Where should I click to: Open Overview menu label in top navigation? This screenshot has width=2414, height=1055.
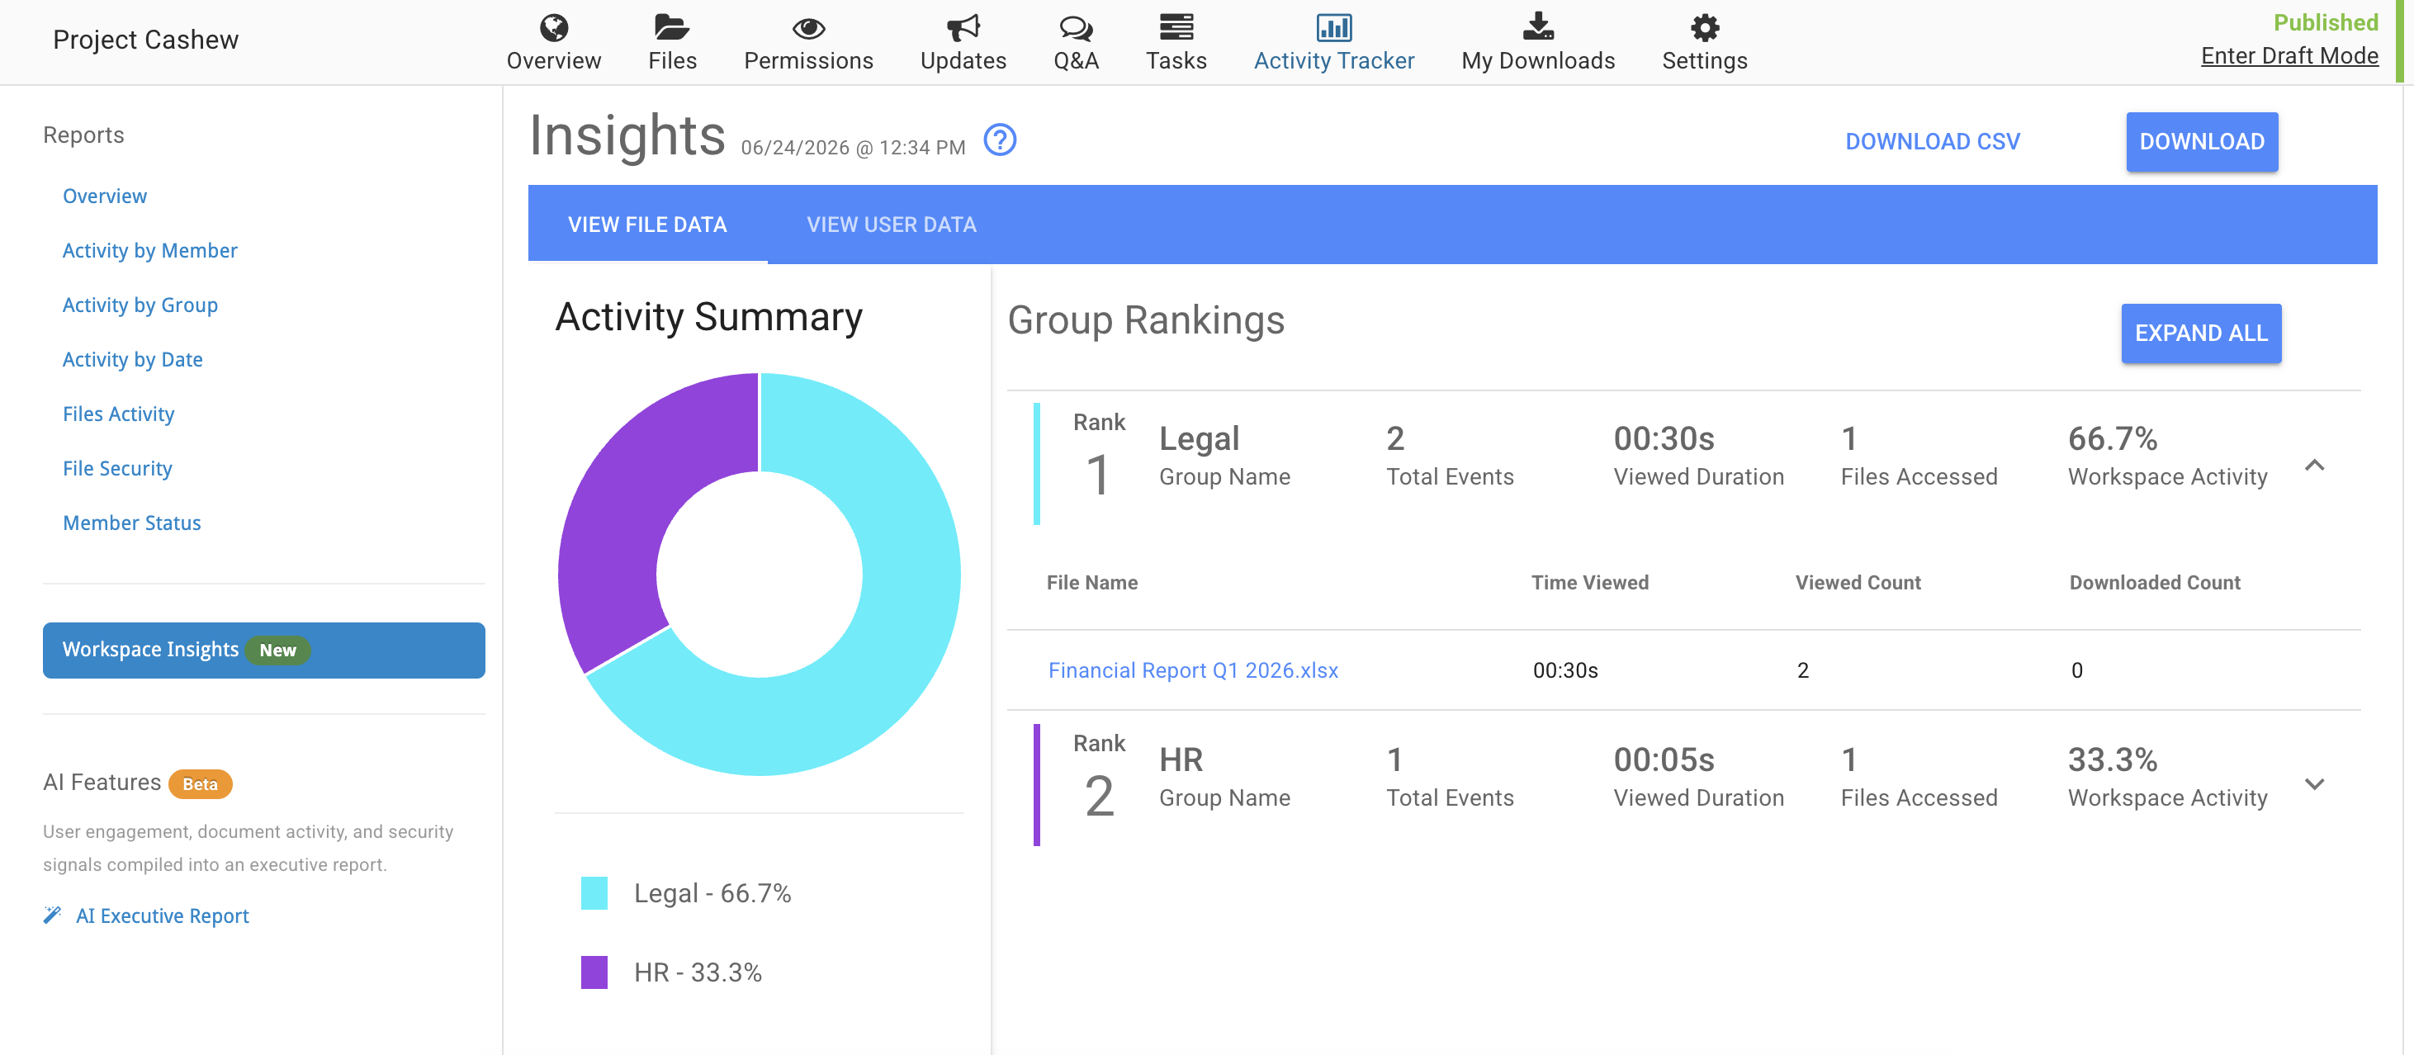554,61
